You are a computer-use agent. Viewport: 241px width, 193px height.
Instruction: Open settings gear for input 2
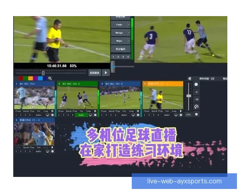(x=95, y=115)
